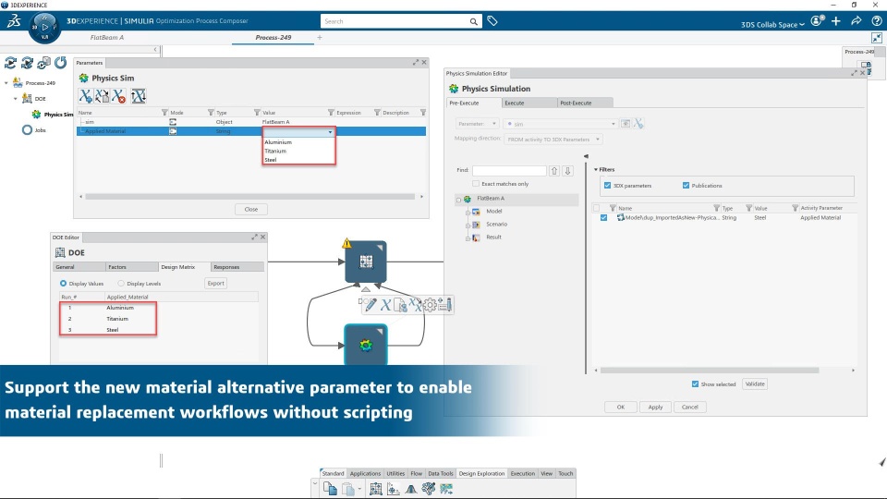The image size is (887, 499).
Task: Click the tag icon beside search bar
Action: click(x=492, y=21)
